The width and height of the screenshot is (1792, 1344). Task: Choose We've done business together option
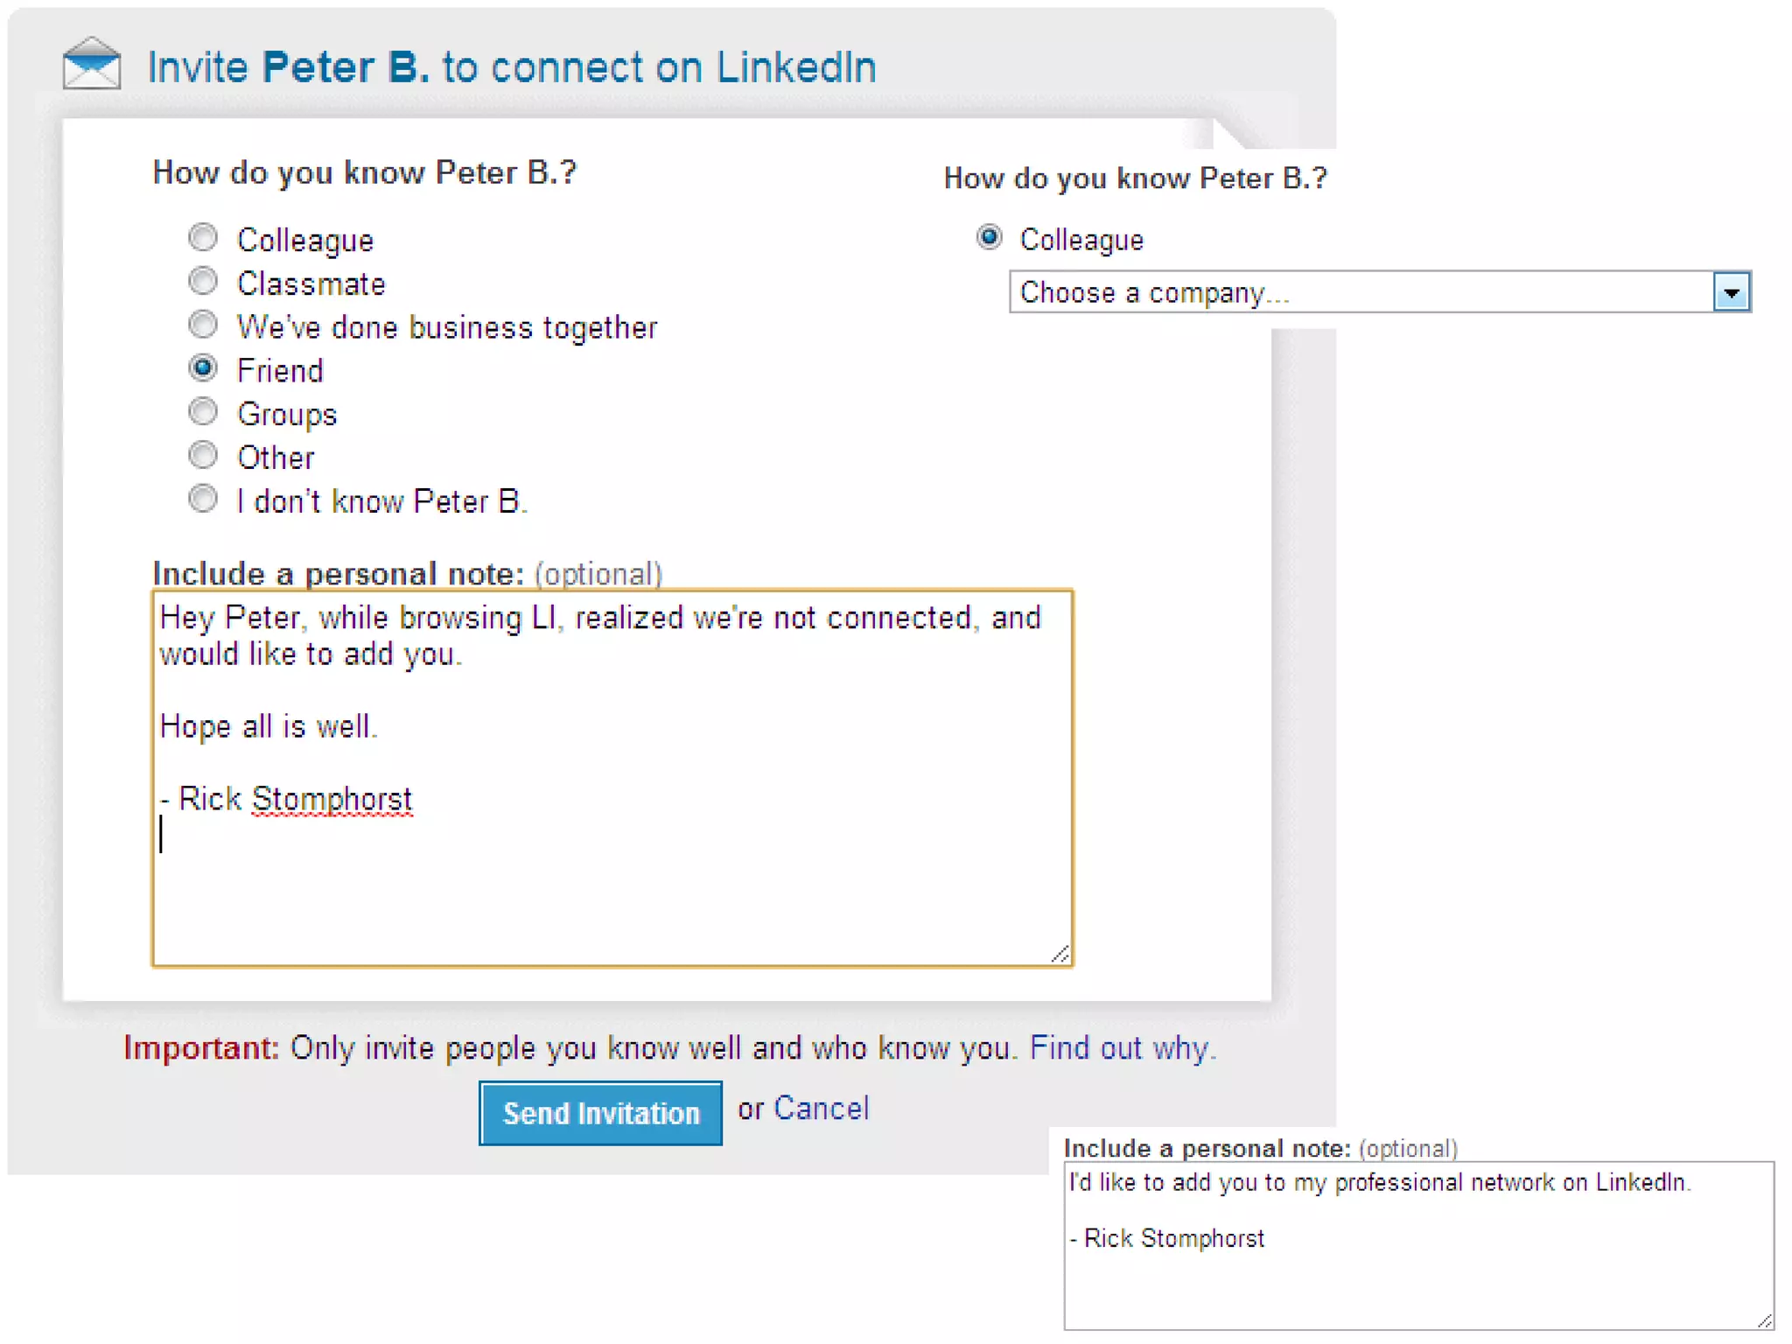pos(203,325)
